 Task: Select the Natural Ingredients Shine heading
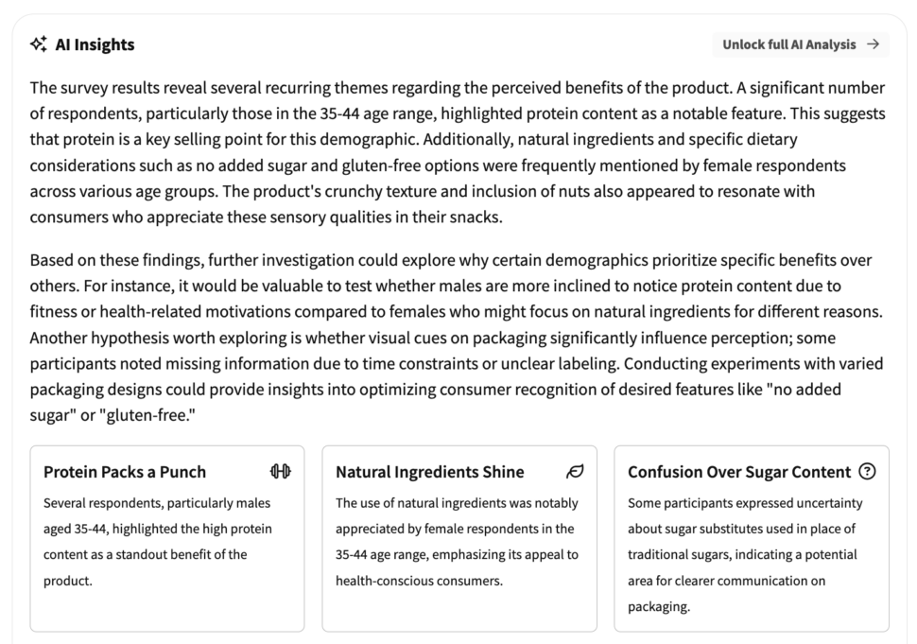point(429,471)
